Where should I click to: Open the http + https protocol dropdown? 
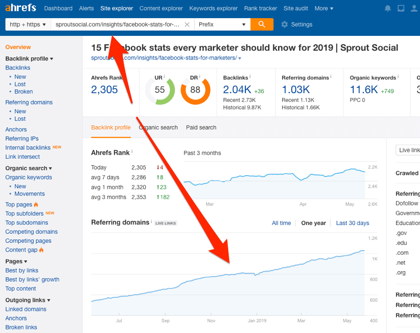tap(27, 24)
